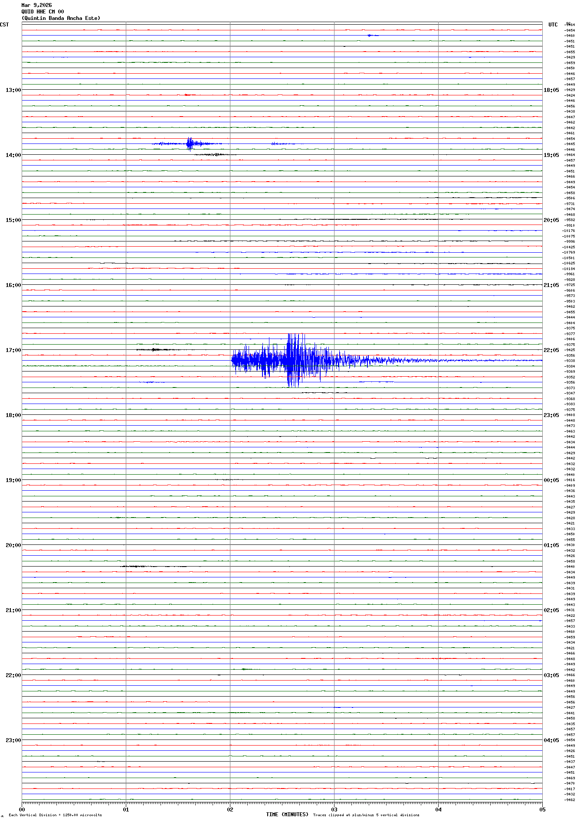Click the '(Quintin Banda Ancha Este)' station name
The height and width of the screenshot is (821, 577).
coord(61,18)
